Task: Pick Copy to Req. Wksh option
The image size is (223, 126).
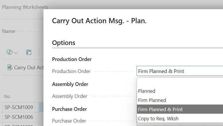Action: tap(158, 119)
